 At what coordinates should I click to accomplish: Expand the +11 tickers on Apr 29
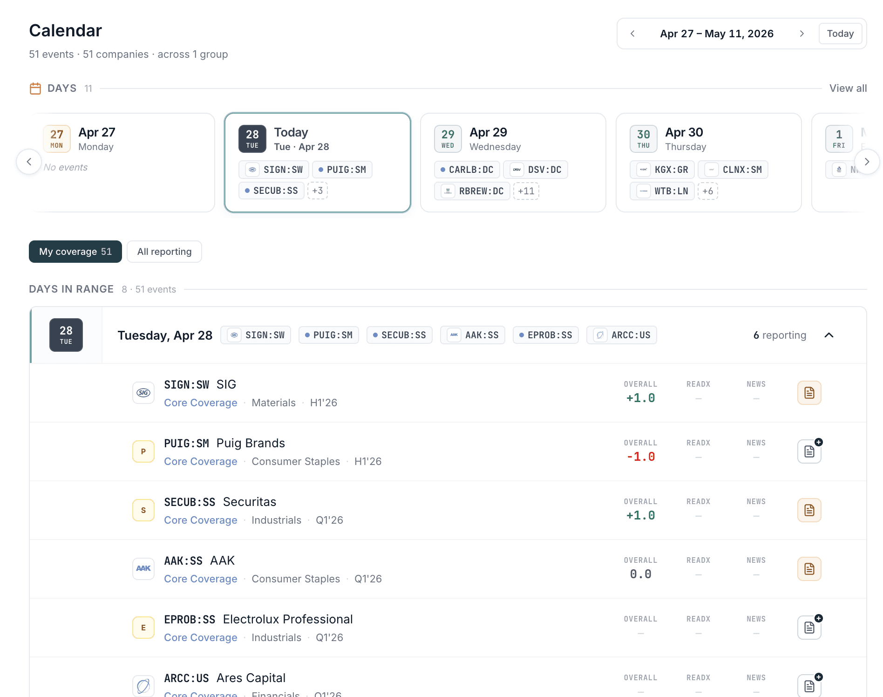526,191
